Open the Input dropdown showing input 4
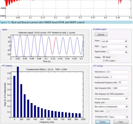The image size is (133, 124). click(114, 47)
